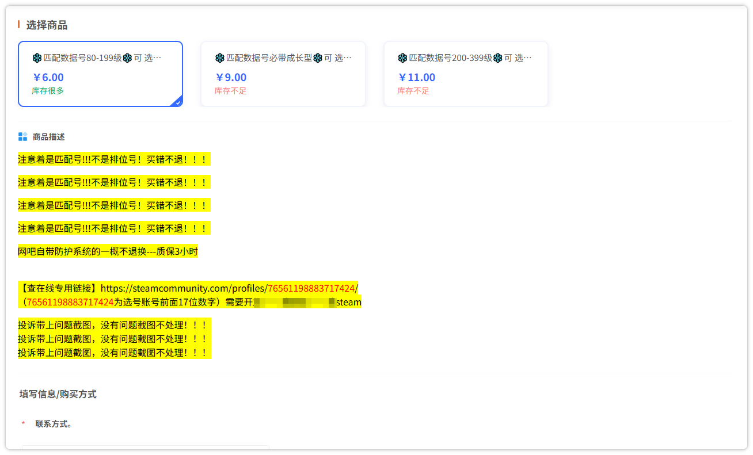Click the 填写信息/购买方式 section heading
The image size is (753, 455).
click(x=58, y=394)
